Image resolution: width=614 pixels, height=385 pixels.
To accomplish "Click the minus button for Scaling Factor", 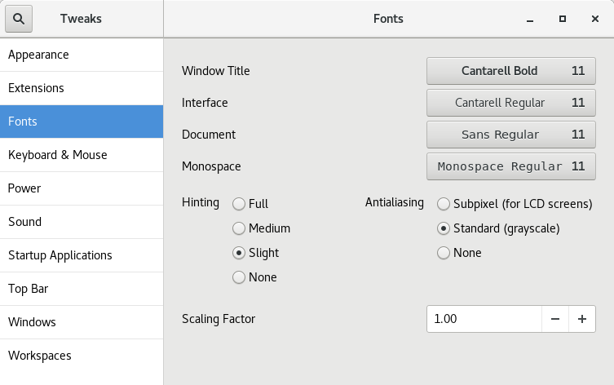I will click(555, 319).
